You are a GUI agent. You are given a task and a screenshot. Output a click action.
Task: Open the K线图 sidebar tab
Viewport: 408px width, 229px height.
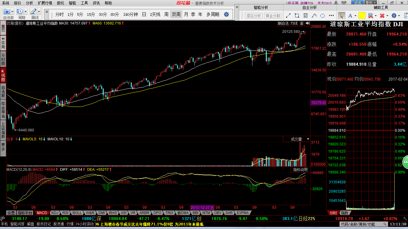point(3,75)
